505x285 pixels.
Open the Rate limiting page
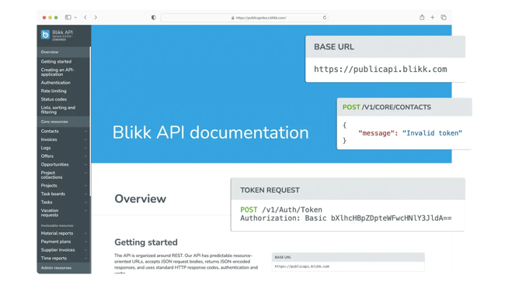point(54,91)
